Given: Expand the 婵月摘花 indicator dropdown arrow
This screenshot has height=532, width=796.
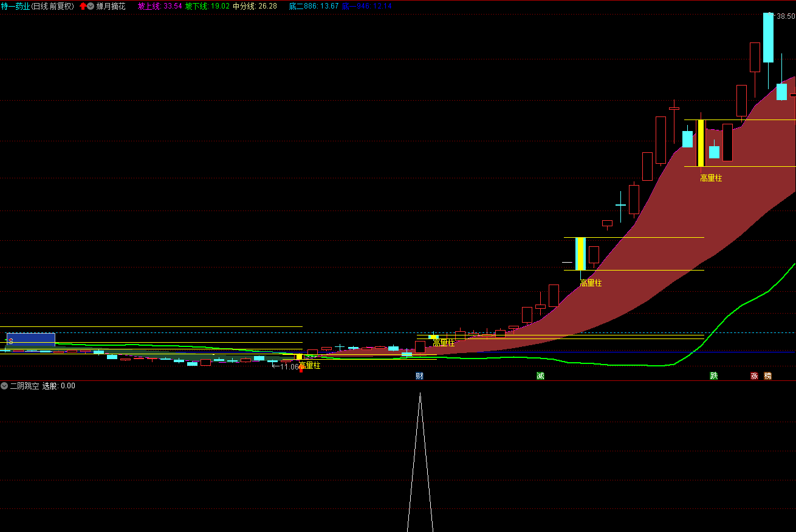Looking at the screenshot, I should [x=91, y=6].
